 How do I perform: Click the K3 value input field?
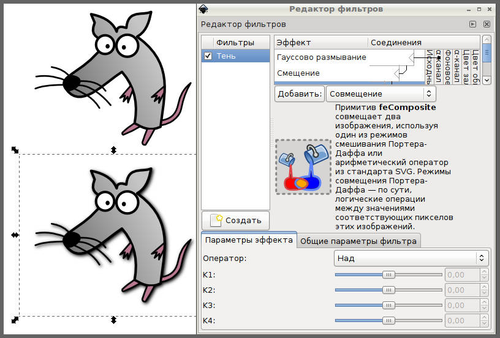click(463, 305)
